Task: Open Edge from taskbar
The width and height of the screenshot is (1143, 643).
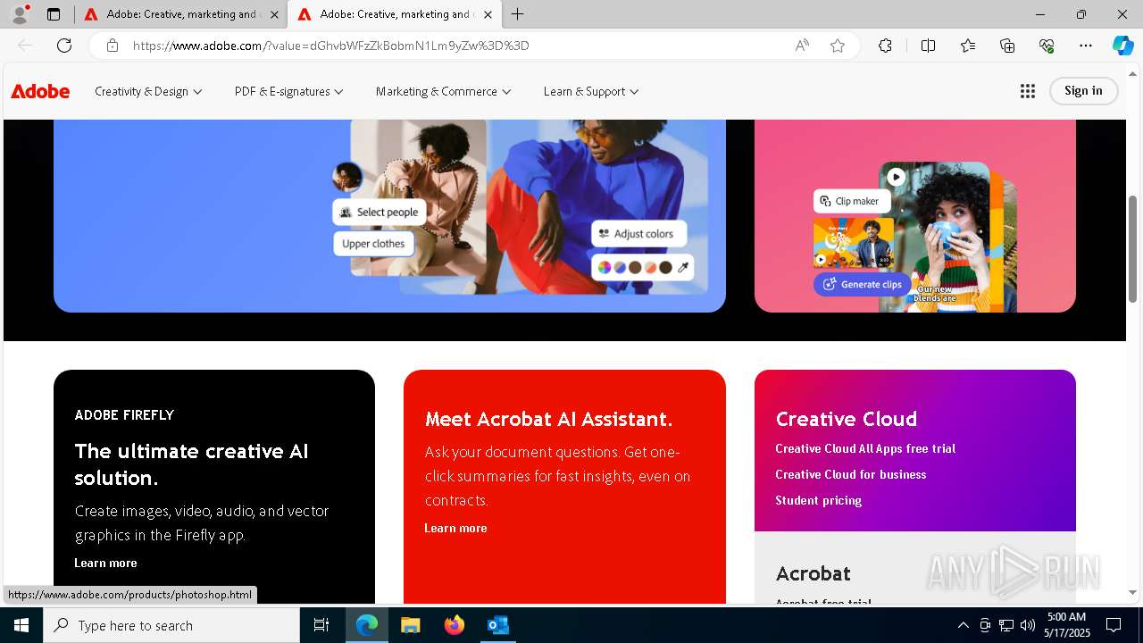Action: (x=367, y=625)
